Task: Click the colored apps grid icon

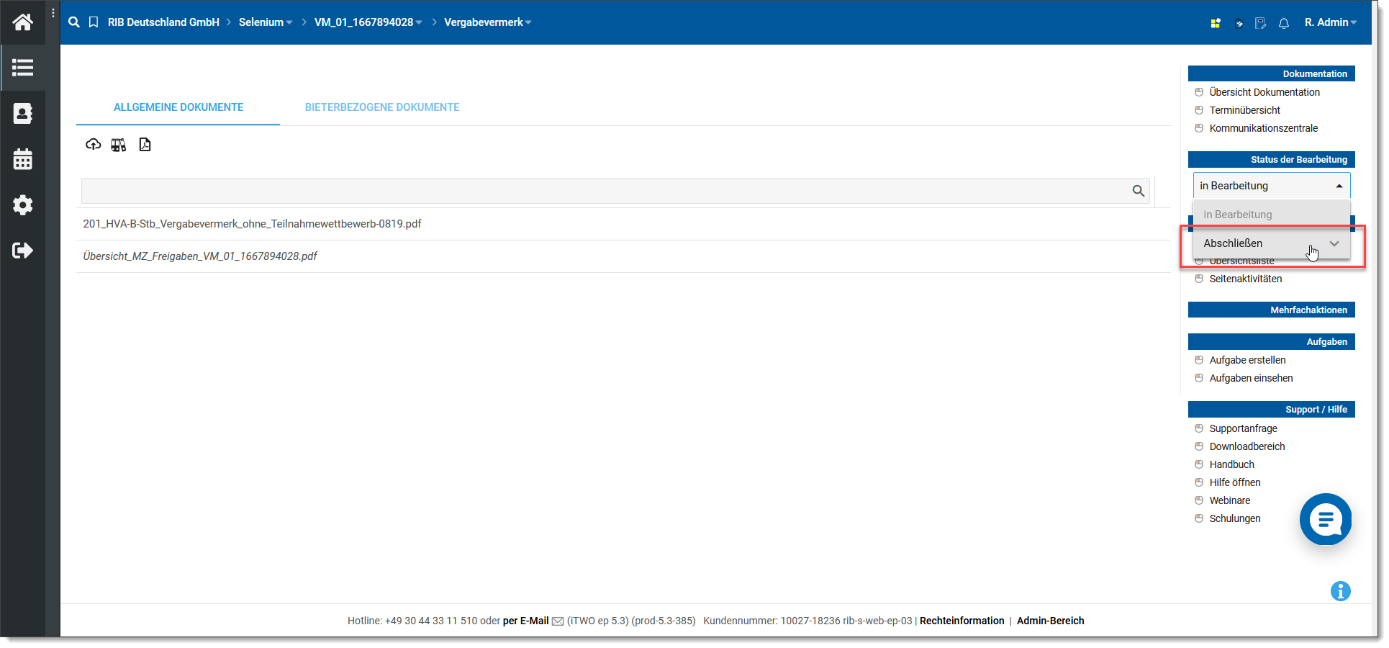Action: click(x=1216, y=23)
